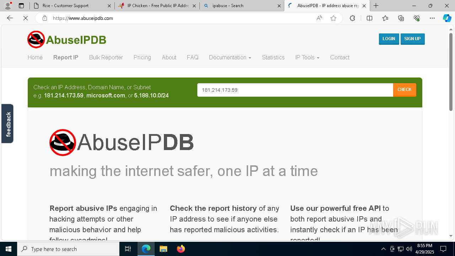This screenshot has width=455, height=256.
Task: Click the example microsoft.com text
Action: tap(106, 95)
